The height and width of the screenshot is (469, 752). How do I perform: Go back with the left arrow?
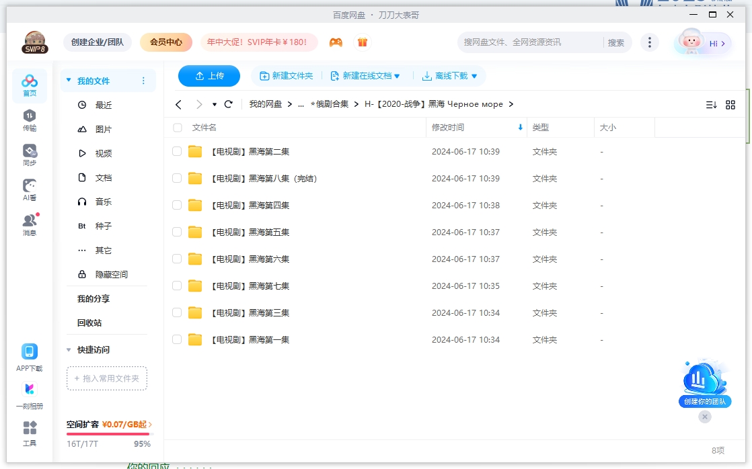[178, 104]
